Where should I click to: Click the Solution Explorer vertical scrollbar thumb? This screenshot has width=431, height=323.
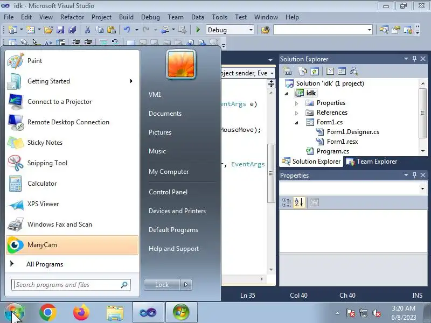click(422, 113)
